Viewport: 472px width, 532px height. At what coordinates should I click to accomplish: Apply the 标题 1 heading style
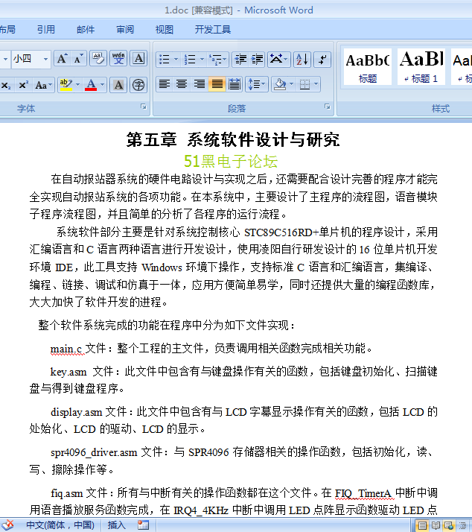point(421,66)
